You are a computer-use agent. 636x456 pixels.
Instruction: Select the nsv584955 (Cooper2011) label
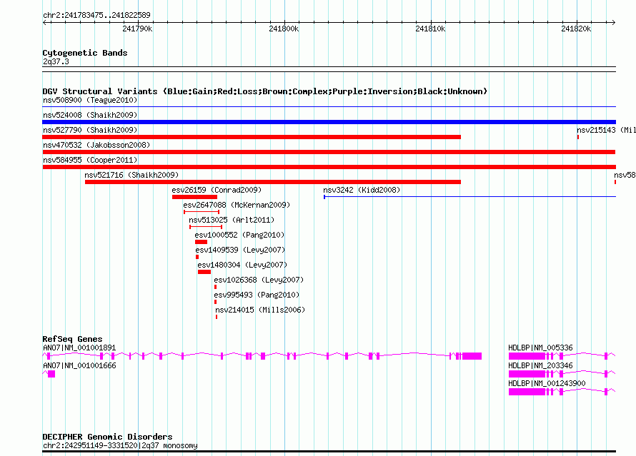(x=90, y=160)
